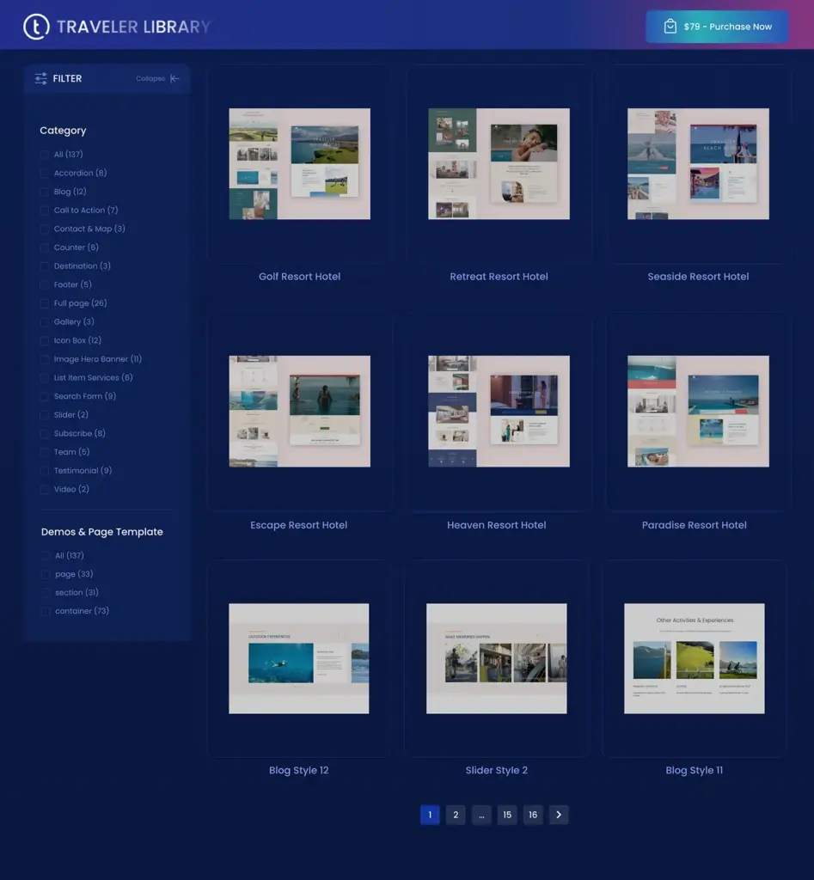Enable the Blog (12) category checkbox
The width and height of the screenshot is (814, 880).
click(x=44, y=191)
